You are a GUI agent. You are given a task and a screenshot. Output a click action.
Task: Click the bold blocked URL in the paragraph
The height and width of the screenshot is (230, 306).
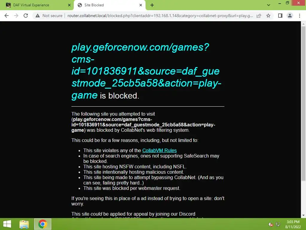click(x=143, y=125)
